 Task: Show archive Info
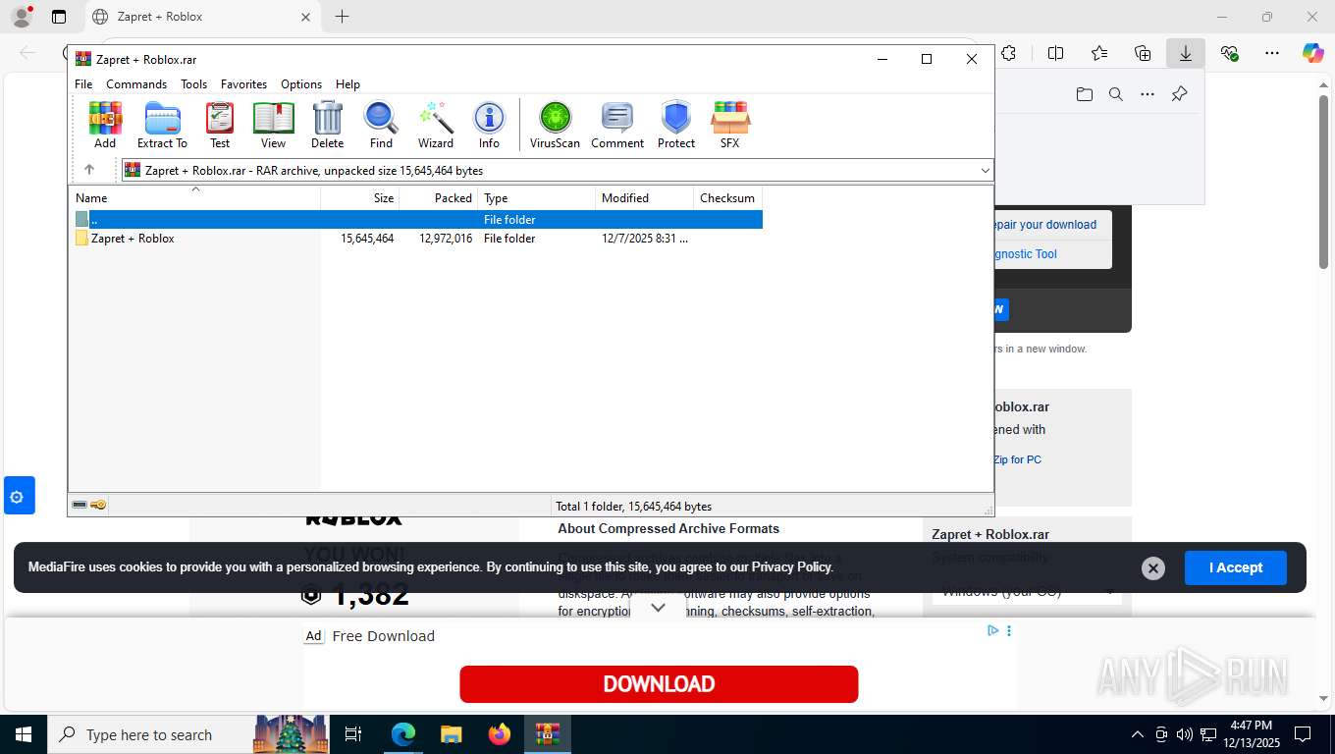(489, 125)
